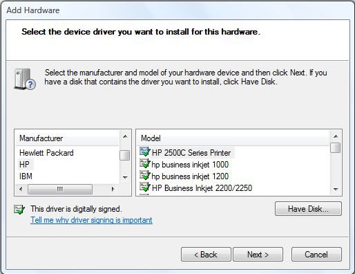Click Manufacturer list scroll down arrow

pos(125,178)
